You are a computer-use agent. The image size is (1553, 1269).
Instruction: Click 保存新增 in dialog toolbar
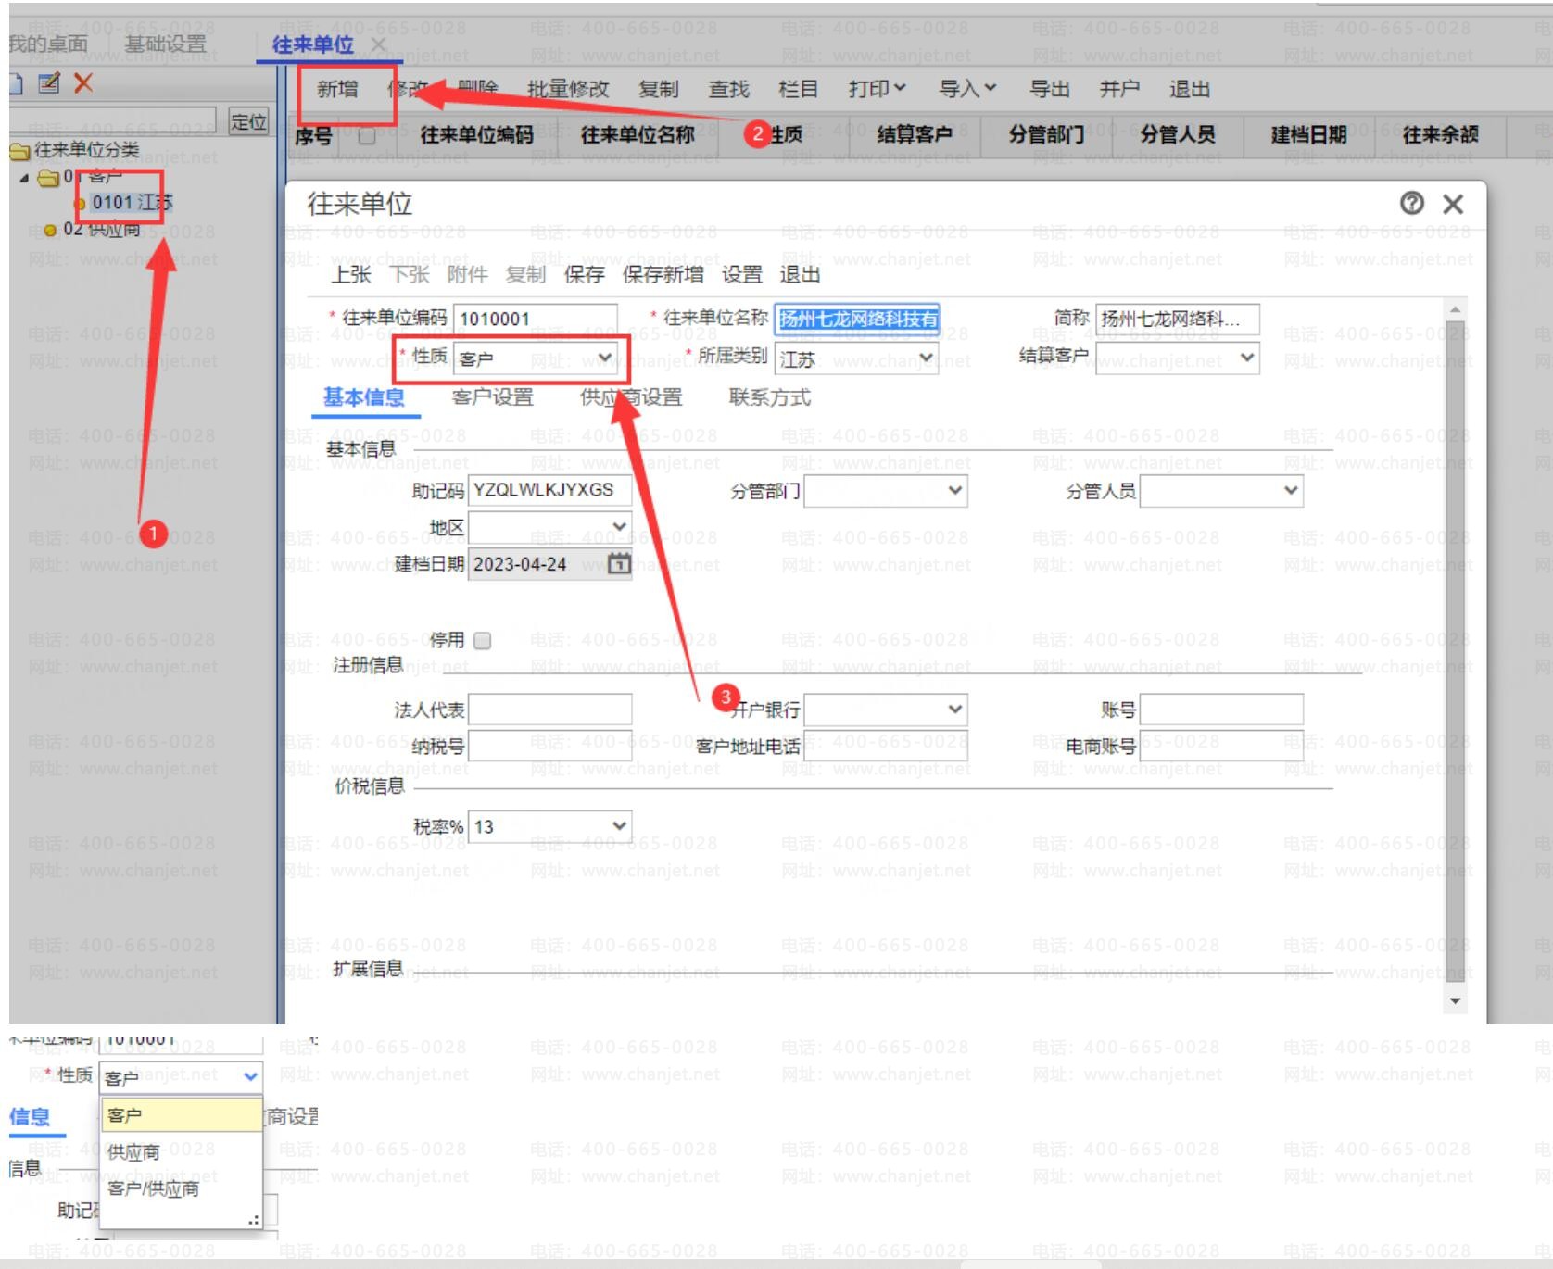(663, 274)
